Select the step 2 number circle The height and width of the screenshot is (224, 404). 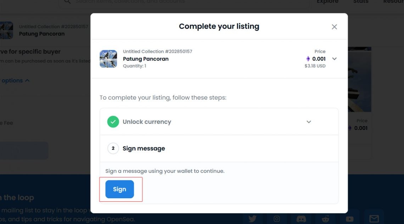(x=113, y=148)
